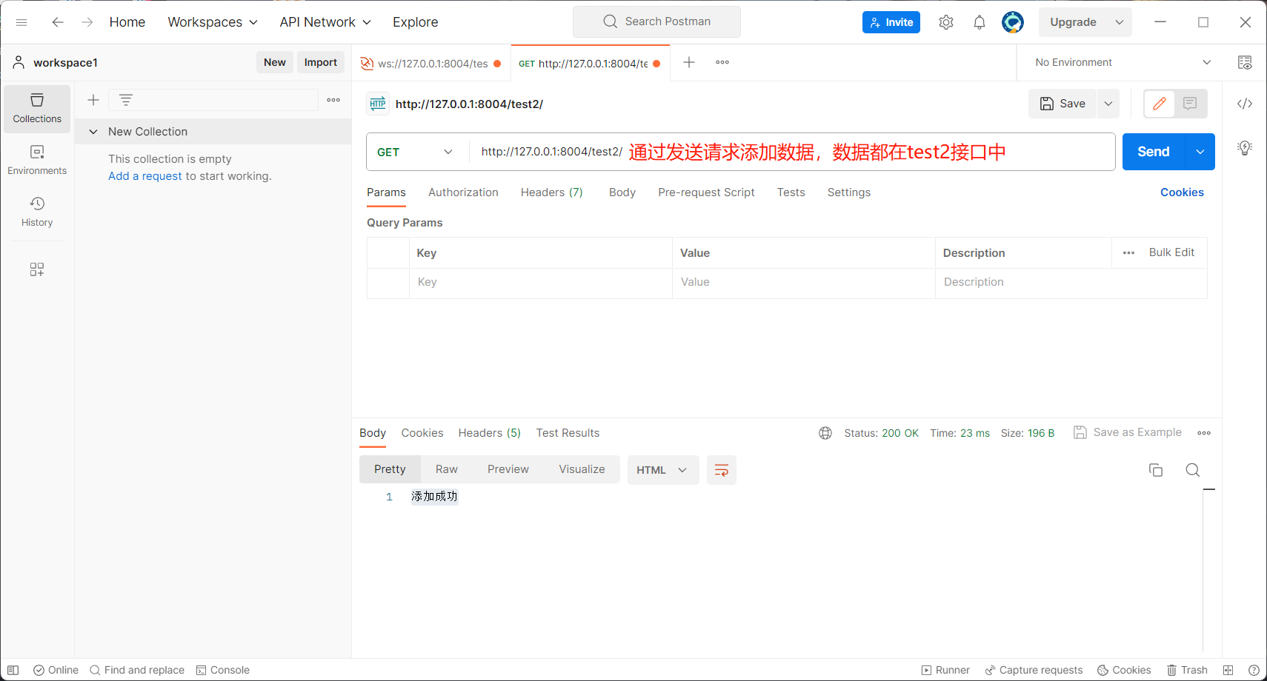1267x681 pixels.
Task: Open Bulk Edit for query params
Action: pos(1171,252)
